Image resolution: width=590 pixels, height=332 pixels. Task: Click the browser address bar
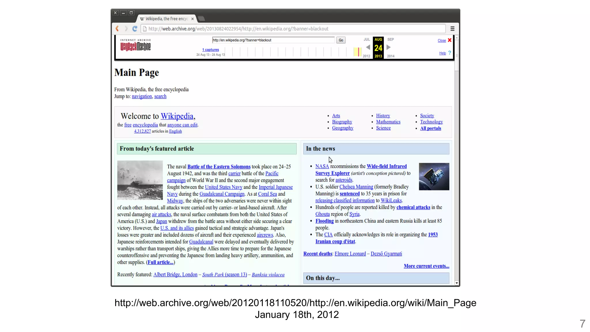point(293,29)
